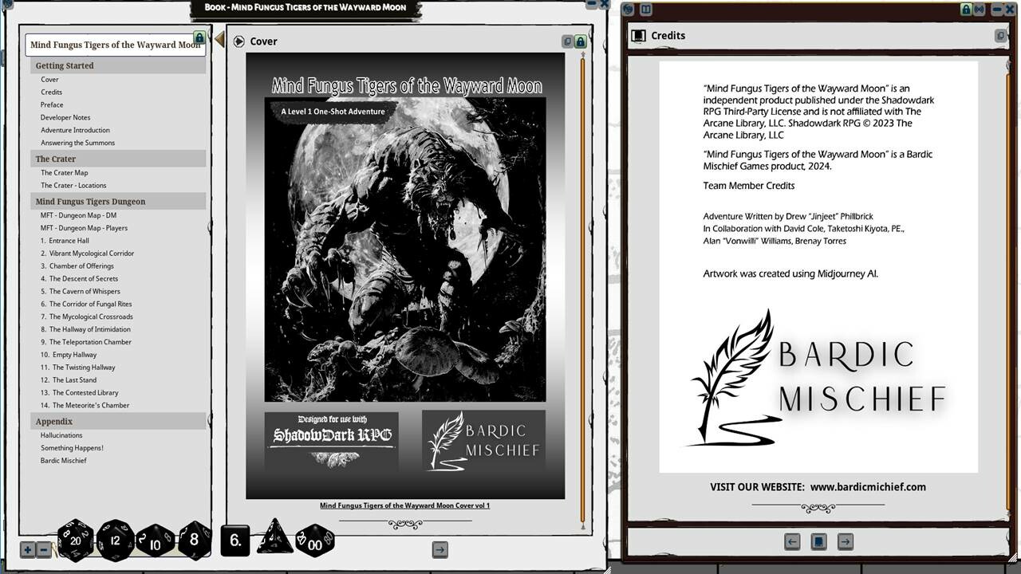1021x574 pixels.
Task: Open the Developer Notes page
Action: pyautogui.click(x=65, y=117)
